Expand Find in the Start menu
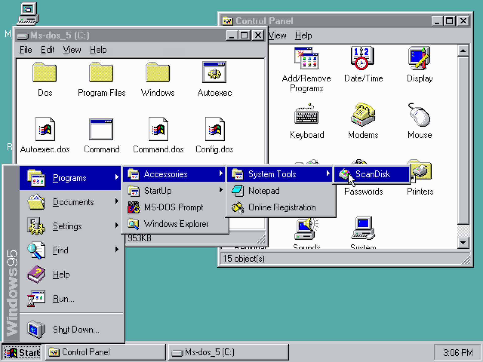The height and width of the screenshot is (362, 483). 72,250
